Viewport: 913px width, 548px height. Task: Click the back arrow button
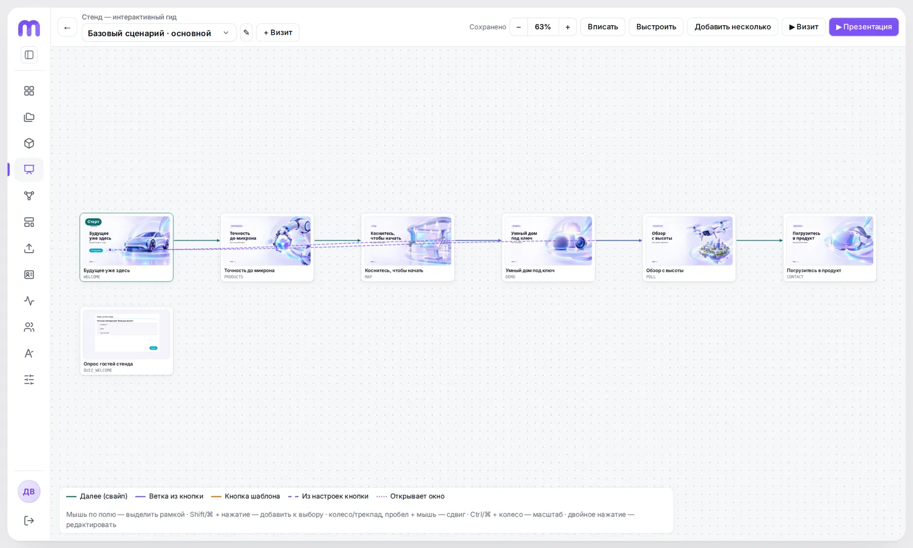click(x=67, y=27)
